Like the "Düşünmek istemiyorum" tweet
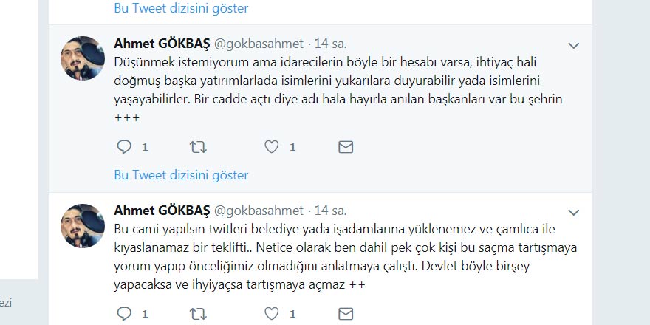Screen dimensions: 650x325 click(x=272, y=147)
